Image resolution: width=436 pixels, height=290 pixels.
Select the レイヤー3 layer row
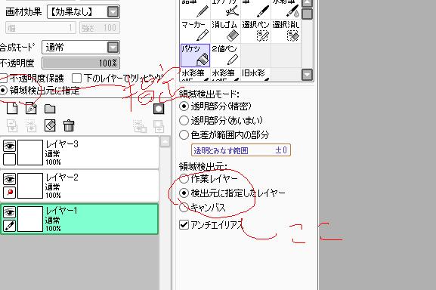pos(79,153)
